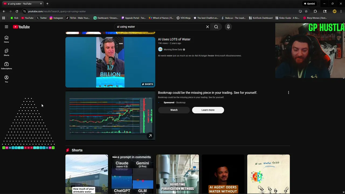Open the apps grid in bookmarks bar
Screen dimensions: 345x194
4,18
